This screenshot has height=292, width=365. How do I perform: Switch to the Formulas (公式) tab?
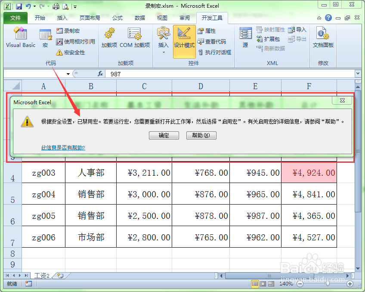[118, 18]
